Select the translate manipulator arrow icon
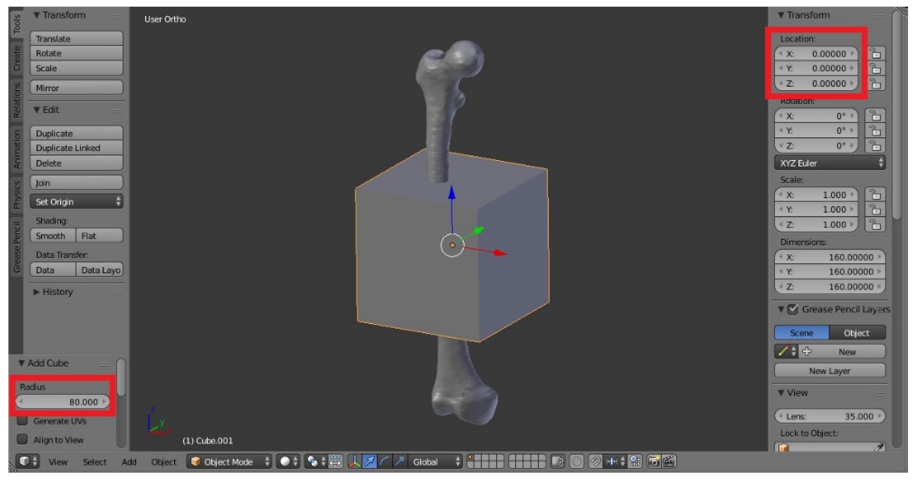Screen dimensions: 918x481 (370, 462)
